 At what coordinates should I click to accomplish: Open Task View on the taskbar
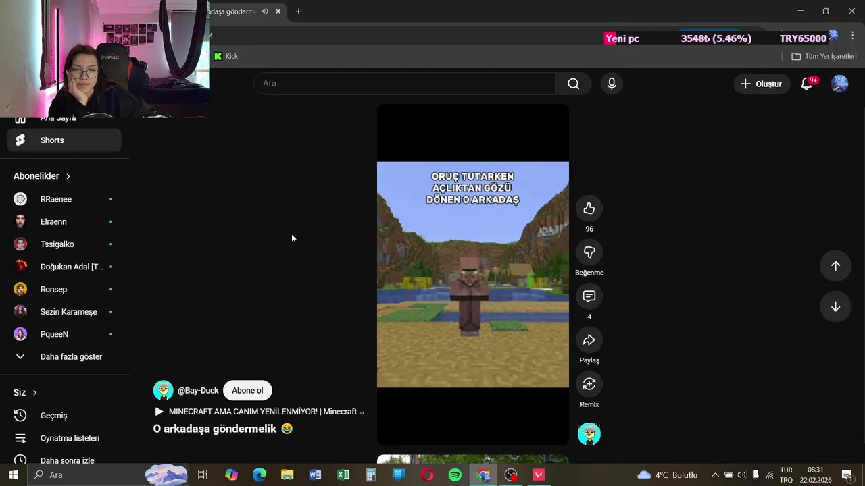coord(202,475)
